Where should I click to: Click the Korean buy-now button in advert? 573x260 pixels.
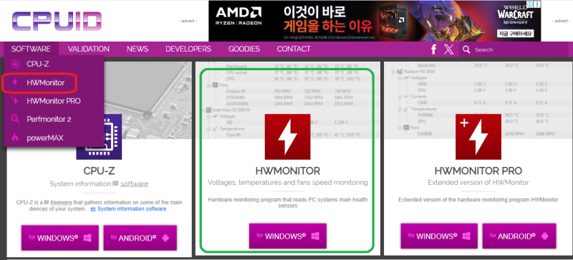click(x=515, y=34)
